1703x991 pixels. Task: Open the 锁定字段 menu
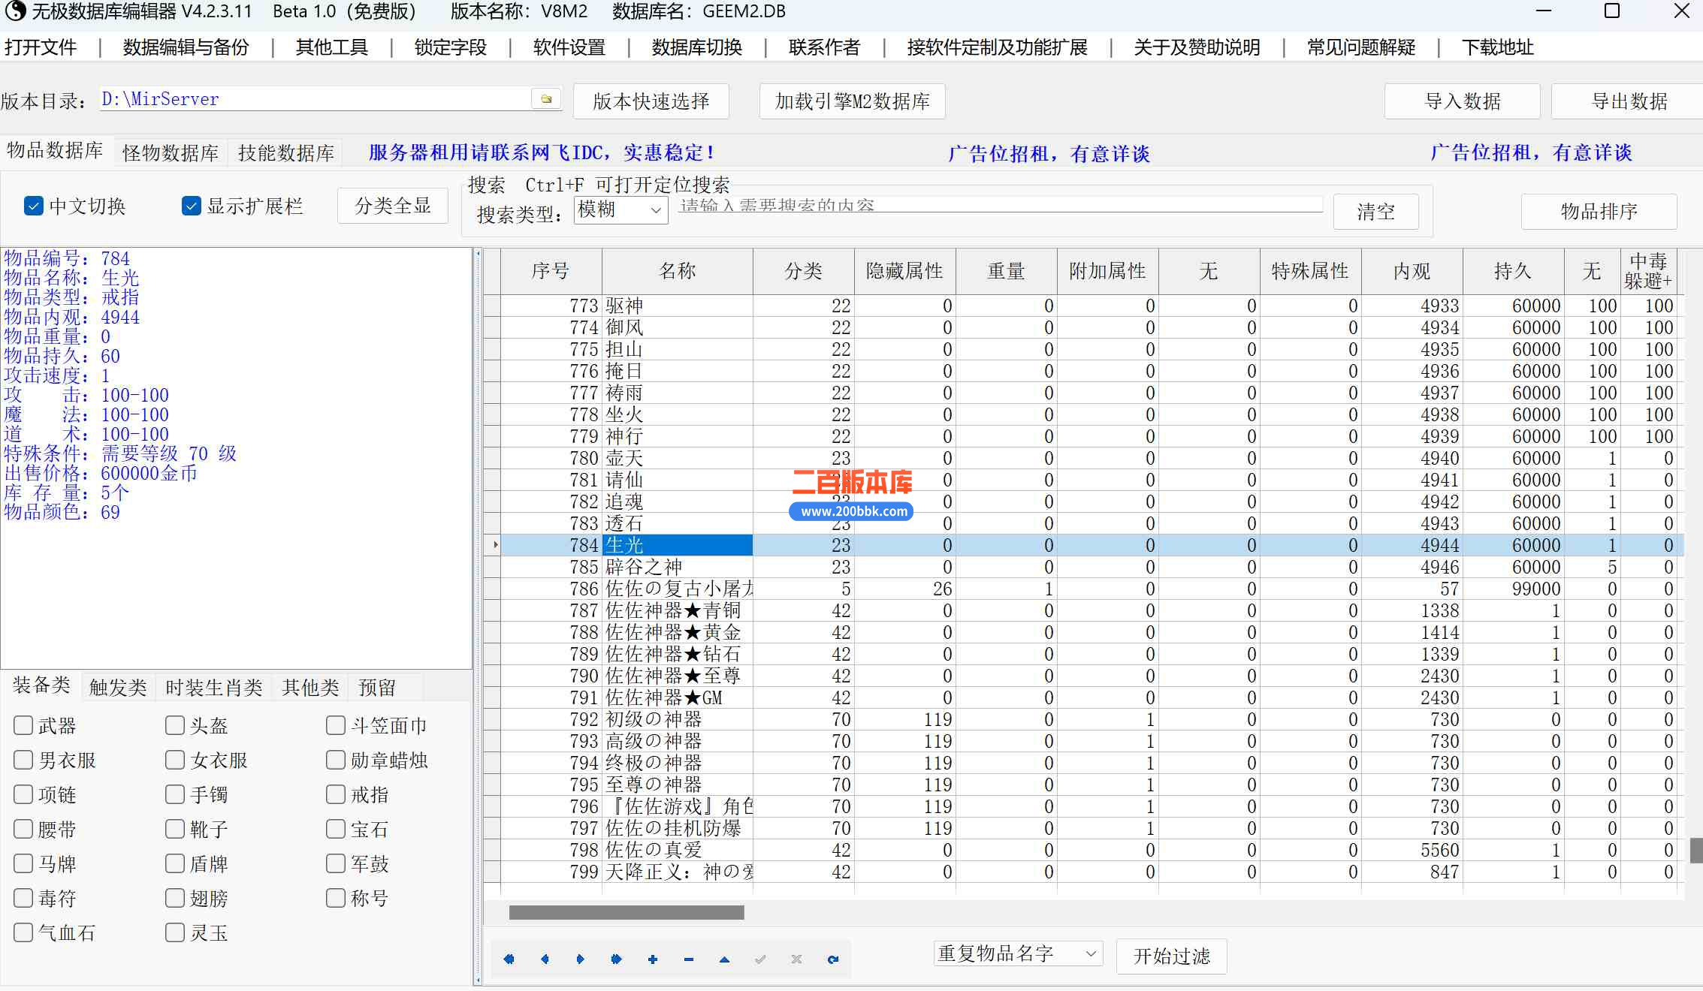coord(450,47)
